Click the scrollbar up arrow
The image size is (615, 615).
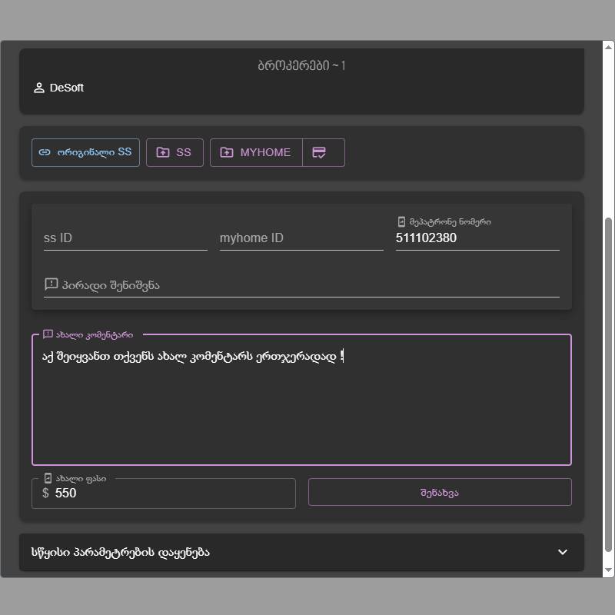coord(609,48)
